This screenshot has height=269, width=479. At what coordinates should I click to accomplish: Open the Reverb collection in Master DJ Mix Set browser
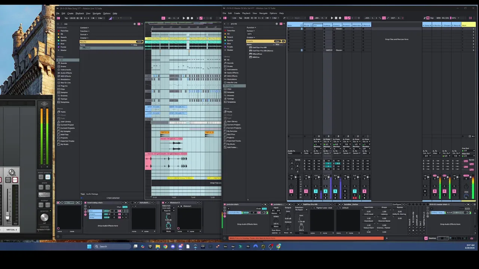point(230,37)
